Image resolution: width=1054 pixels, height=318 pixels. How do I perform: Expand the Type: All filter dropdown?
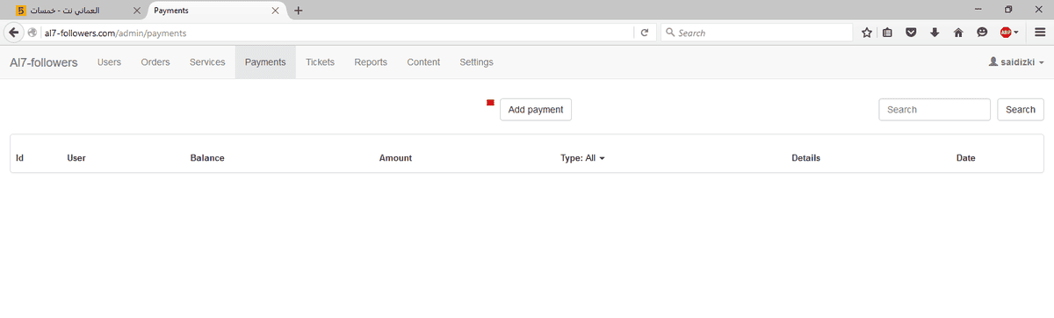[583, 158]
